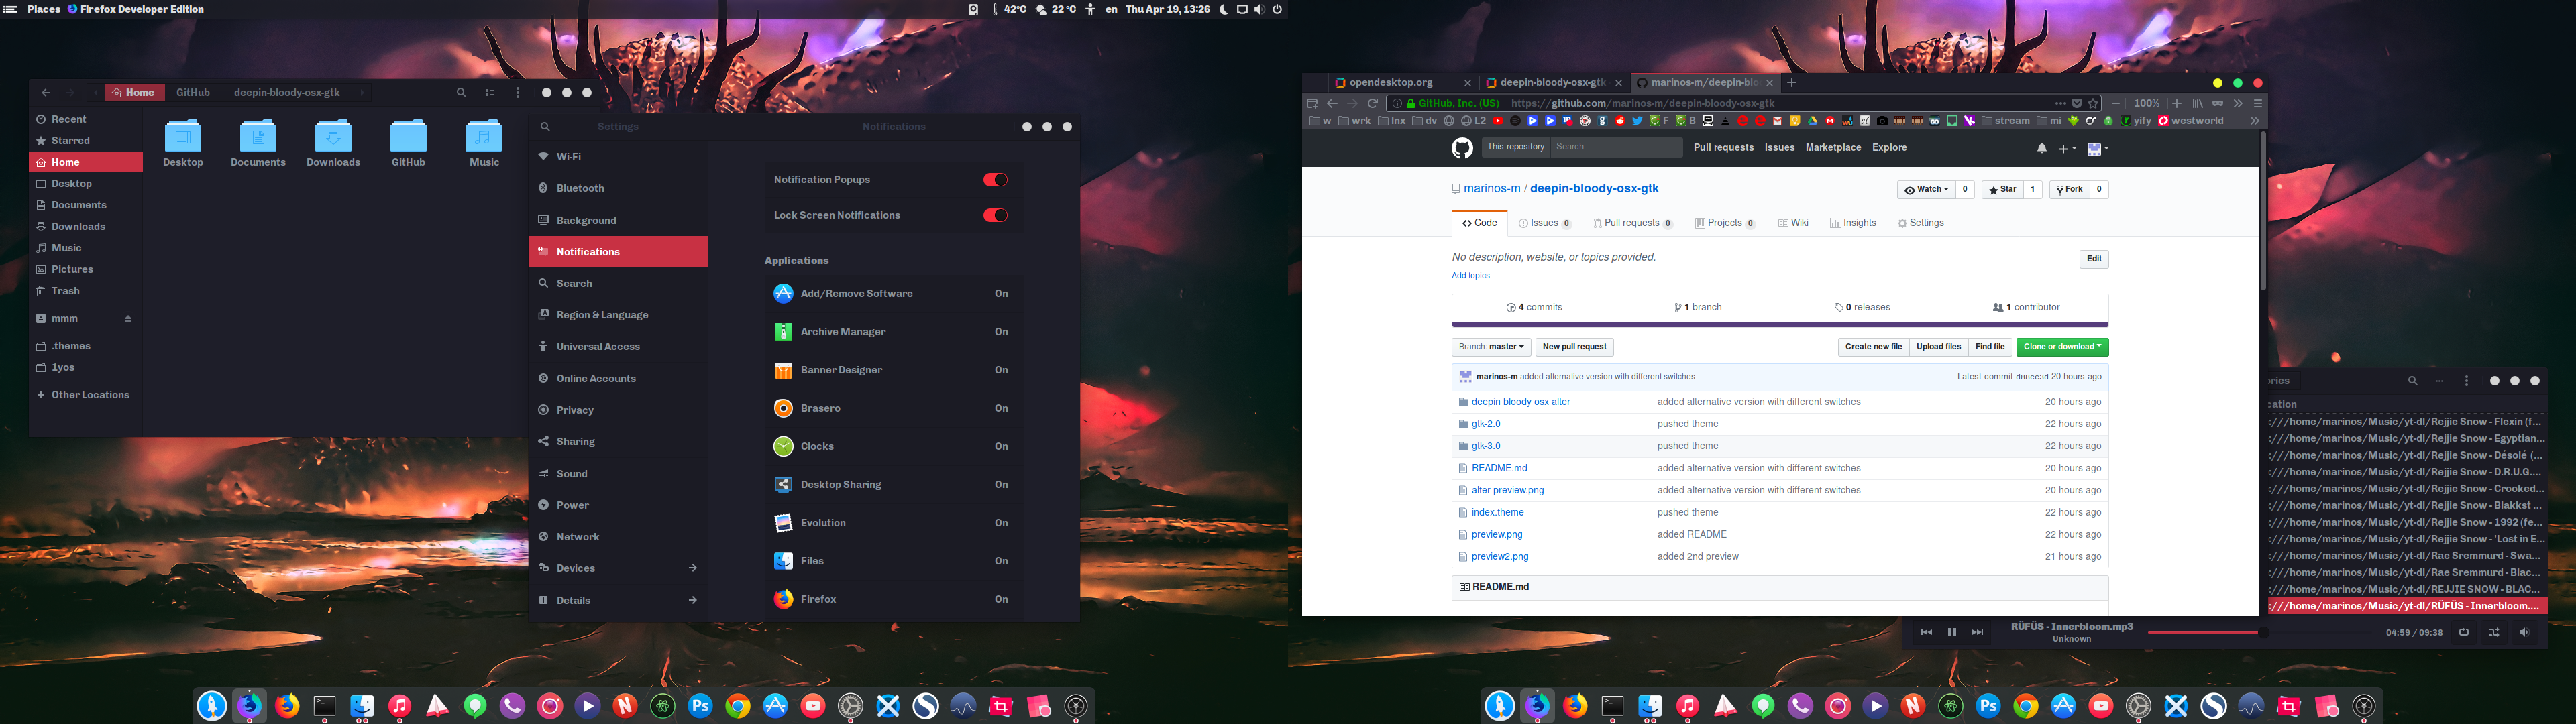Zoom out with Firefox minus button
Screen dimensions: 2576x724
tap(2116, 103)
